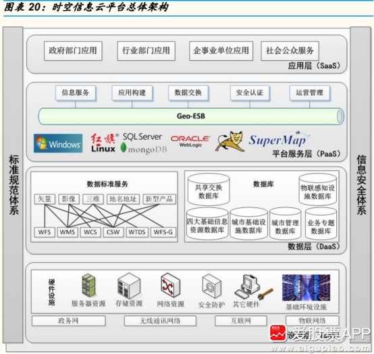Click the 信息安全体系 side bar
Image resolution: width=374 pixels, height=354 pixels.
tap(361, 184)
